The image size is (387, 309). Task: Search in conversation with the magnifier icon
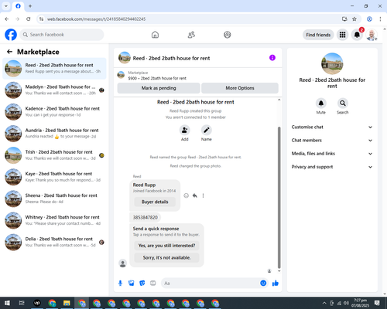coord(343,104)
